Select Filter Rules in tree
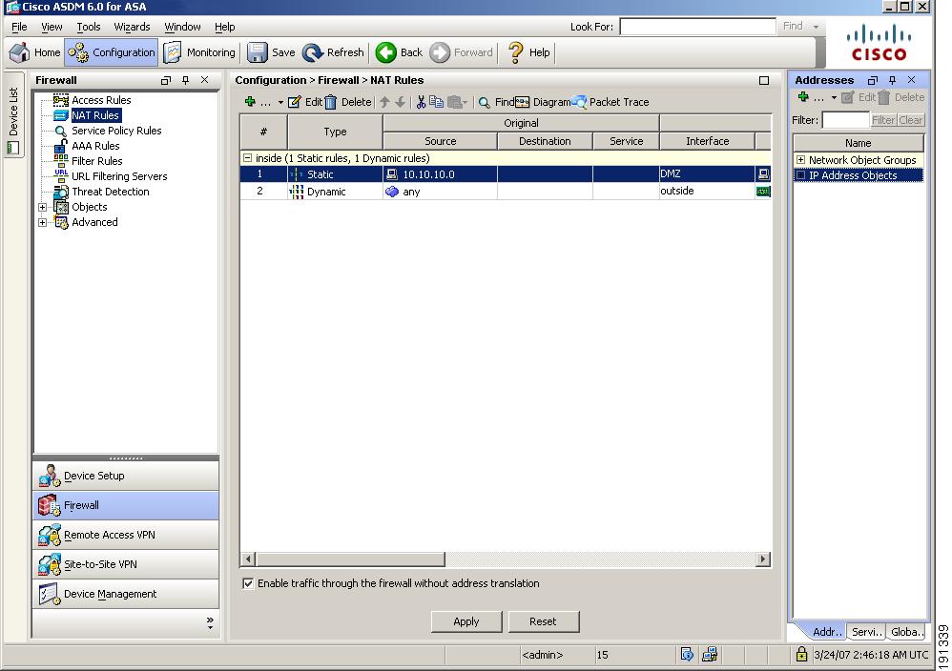This screenshot has height=671, width=952. tap(96, 161)
